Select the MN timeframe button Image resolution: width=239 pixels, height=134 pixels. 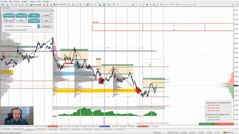[195, 5]
